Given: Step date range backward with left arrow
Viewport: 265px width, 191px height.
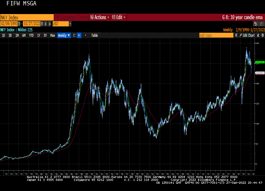Looking at the screenshot, I should tap(46, 24).
